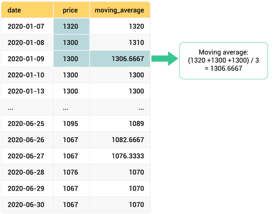Click the price 1067 in the 2020-06-27 row
This screenshot has width=273, height=214.
click(x=71, y=156)
